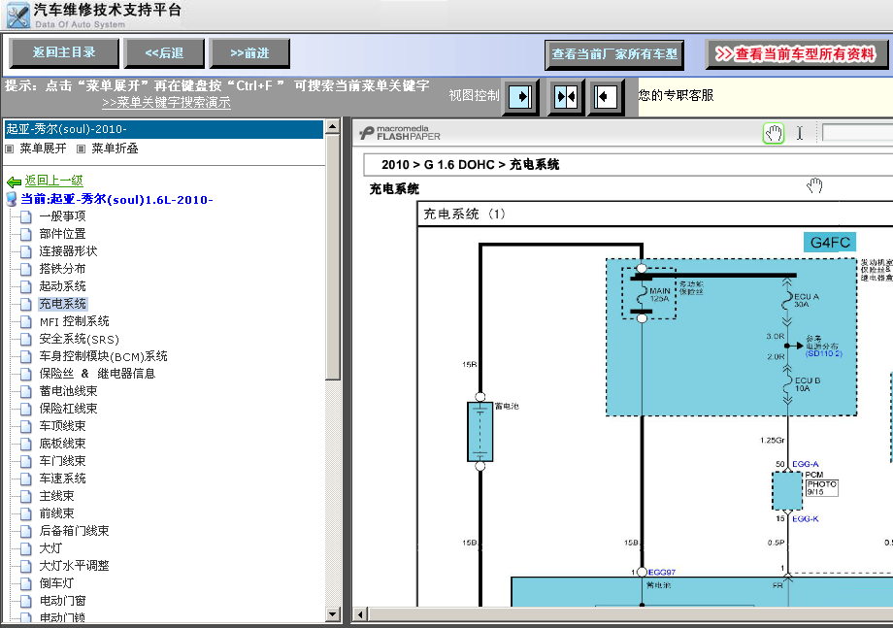Click 查看当前车型所有资料 button
893x628 pixels.
click(x=796, y=54)
